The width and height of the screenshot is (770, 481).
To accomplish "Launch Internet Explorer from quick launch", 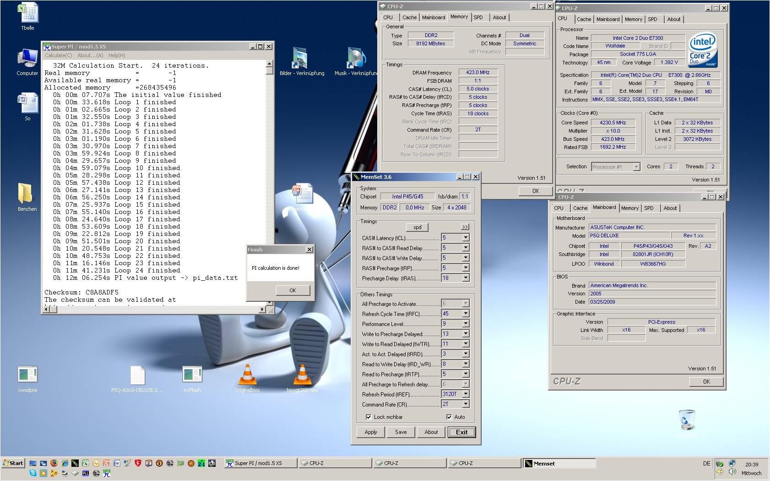I will pyautogui.click(x=65, y=463).
